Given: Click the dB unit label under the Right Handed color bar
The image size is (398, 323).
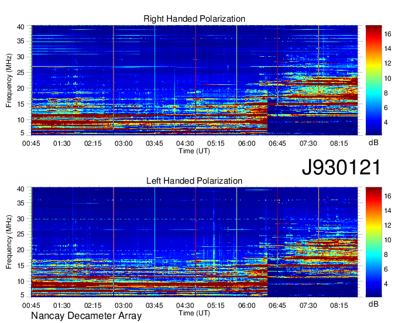Looking at the screenshot, I should (x=373, y=143).
